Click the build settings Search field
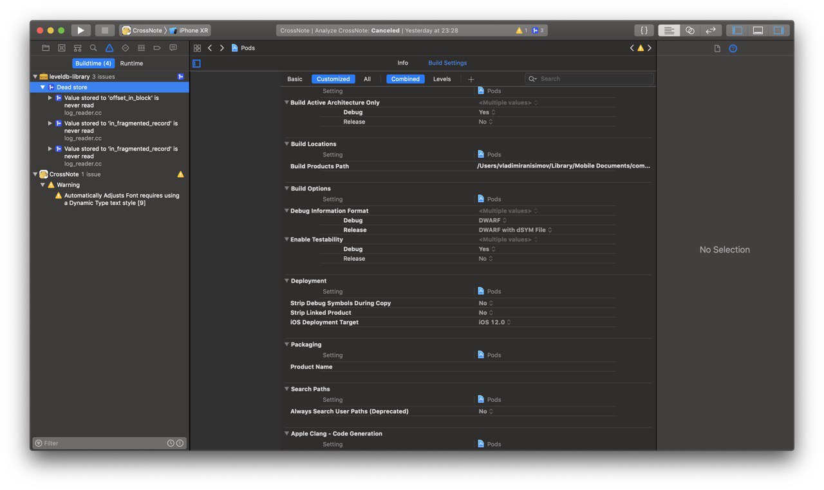The image size is (824, 490). (x=589, y=79)
